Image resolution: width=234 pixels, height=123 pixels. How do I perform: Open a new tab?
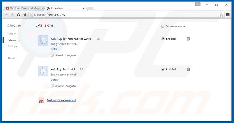click(x=90, y=9)
